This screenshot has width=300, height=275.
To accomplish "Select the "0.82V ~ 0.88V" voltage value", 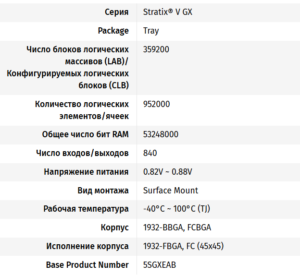I will tap(167, 172).
